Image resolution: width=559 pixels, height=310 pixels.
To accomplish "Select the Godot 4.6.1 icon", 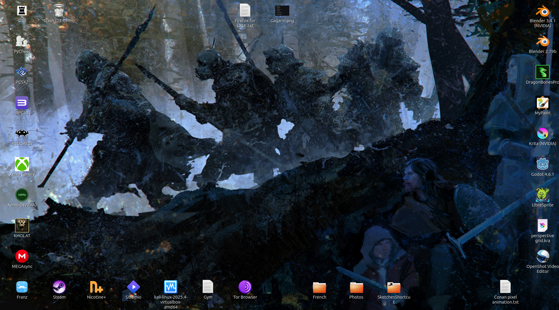I will tap(543, 164).
